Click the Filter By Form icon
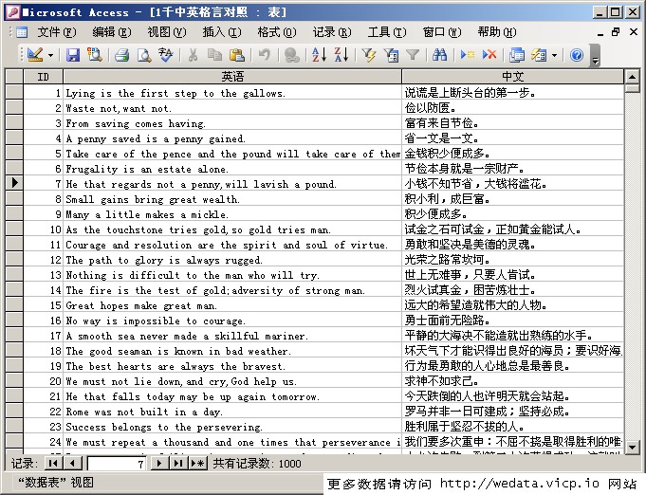This screenshot has height=495, width=646. [x=391, y=55]
